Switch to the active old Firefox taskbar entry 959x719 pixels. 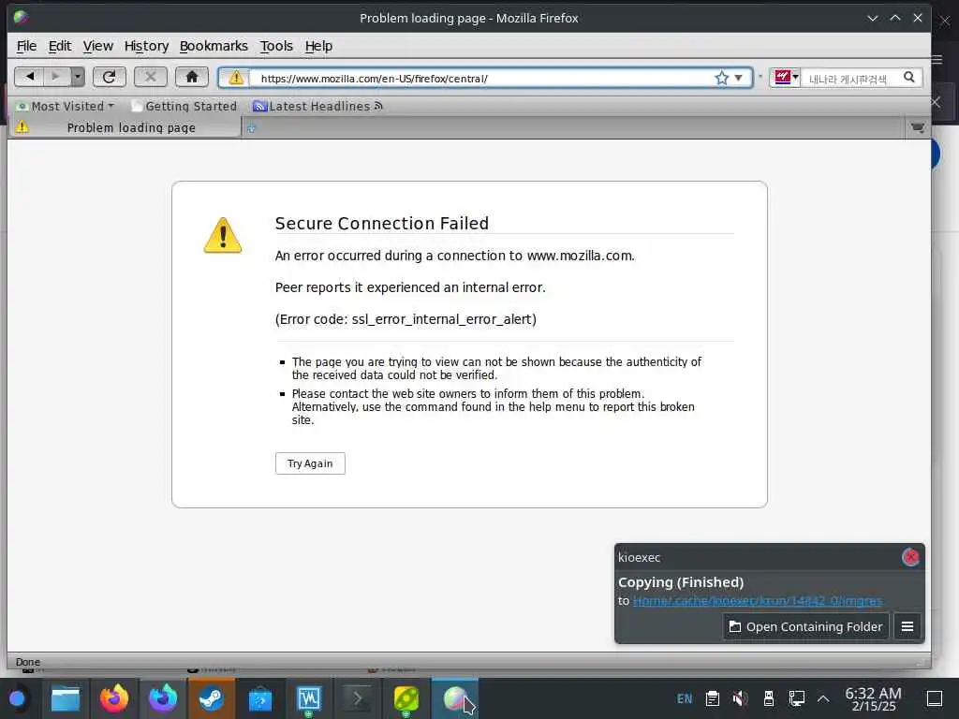coord(455,698)
